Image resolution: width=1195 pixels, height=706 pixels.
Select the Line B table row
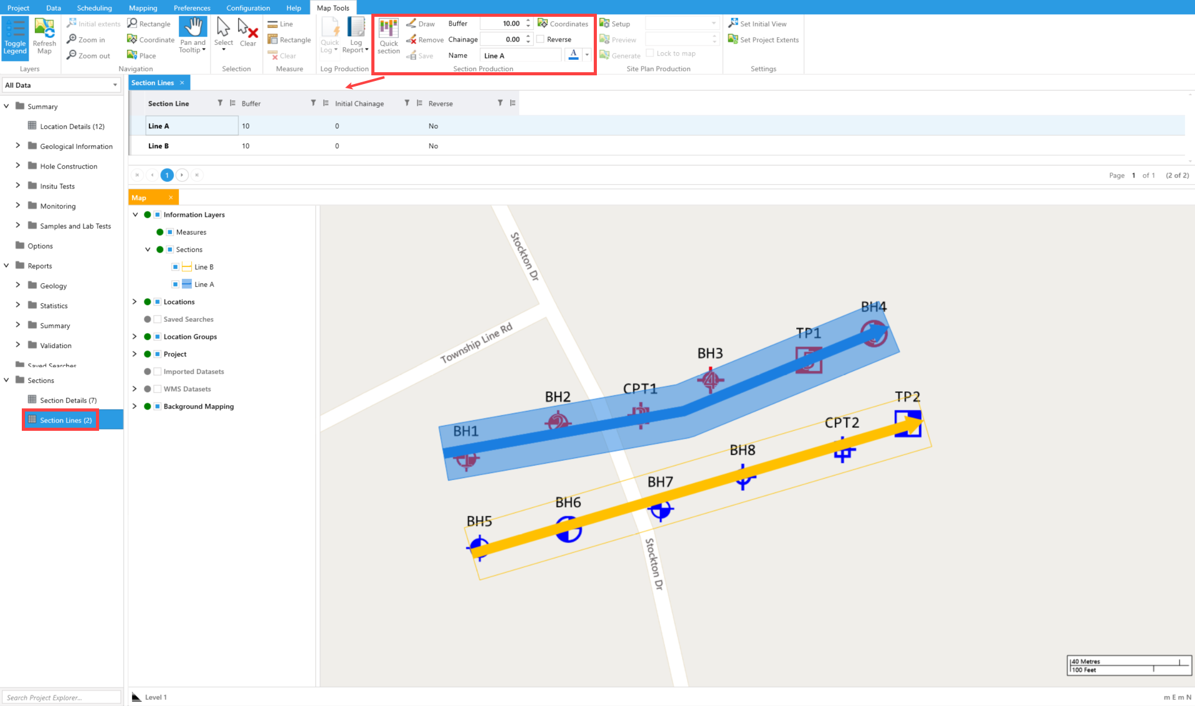pos(657,146)
